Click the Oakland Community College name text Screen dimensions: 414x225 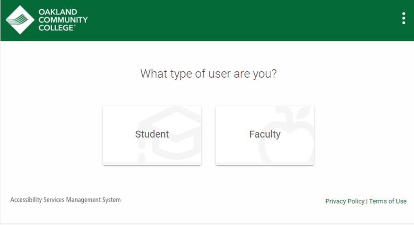pyautogui.click(x=63, y=20)
